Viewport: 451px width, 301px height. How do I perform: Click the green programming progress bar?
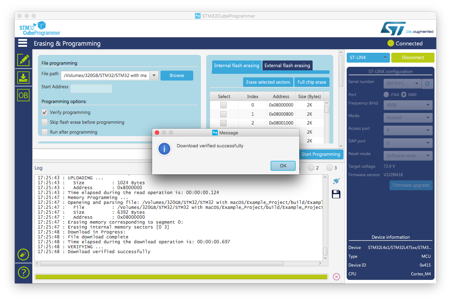(x=181, y=277)
